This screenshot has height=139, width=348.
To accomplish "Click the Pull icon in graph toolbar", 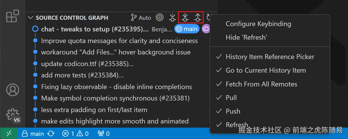I will coord(185,18).
